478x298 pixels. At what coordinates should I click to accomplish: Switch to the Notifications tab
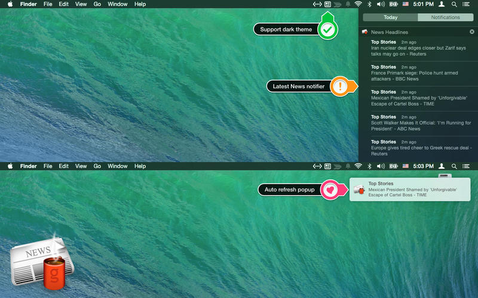point(445,17)
